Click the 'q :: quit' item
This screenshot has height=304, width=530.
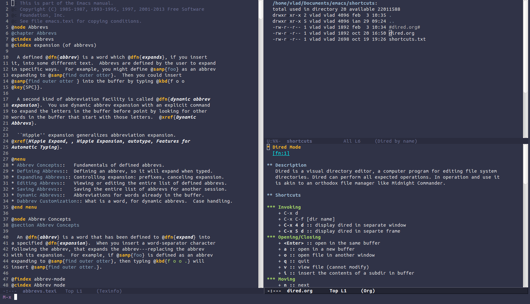click(294, 261)
